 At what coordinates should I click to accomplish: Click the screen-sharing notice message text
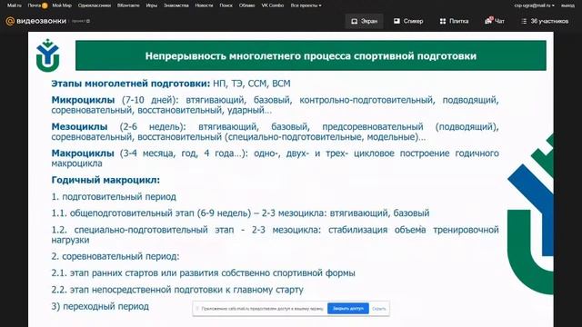coord(262,309)
